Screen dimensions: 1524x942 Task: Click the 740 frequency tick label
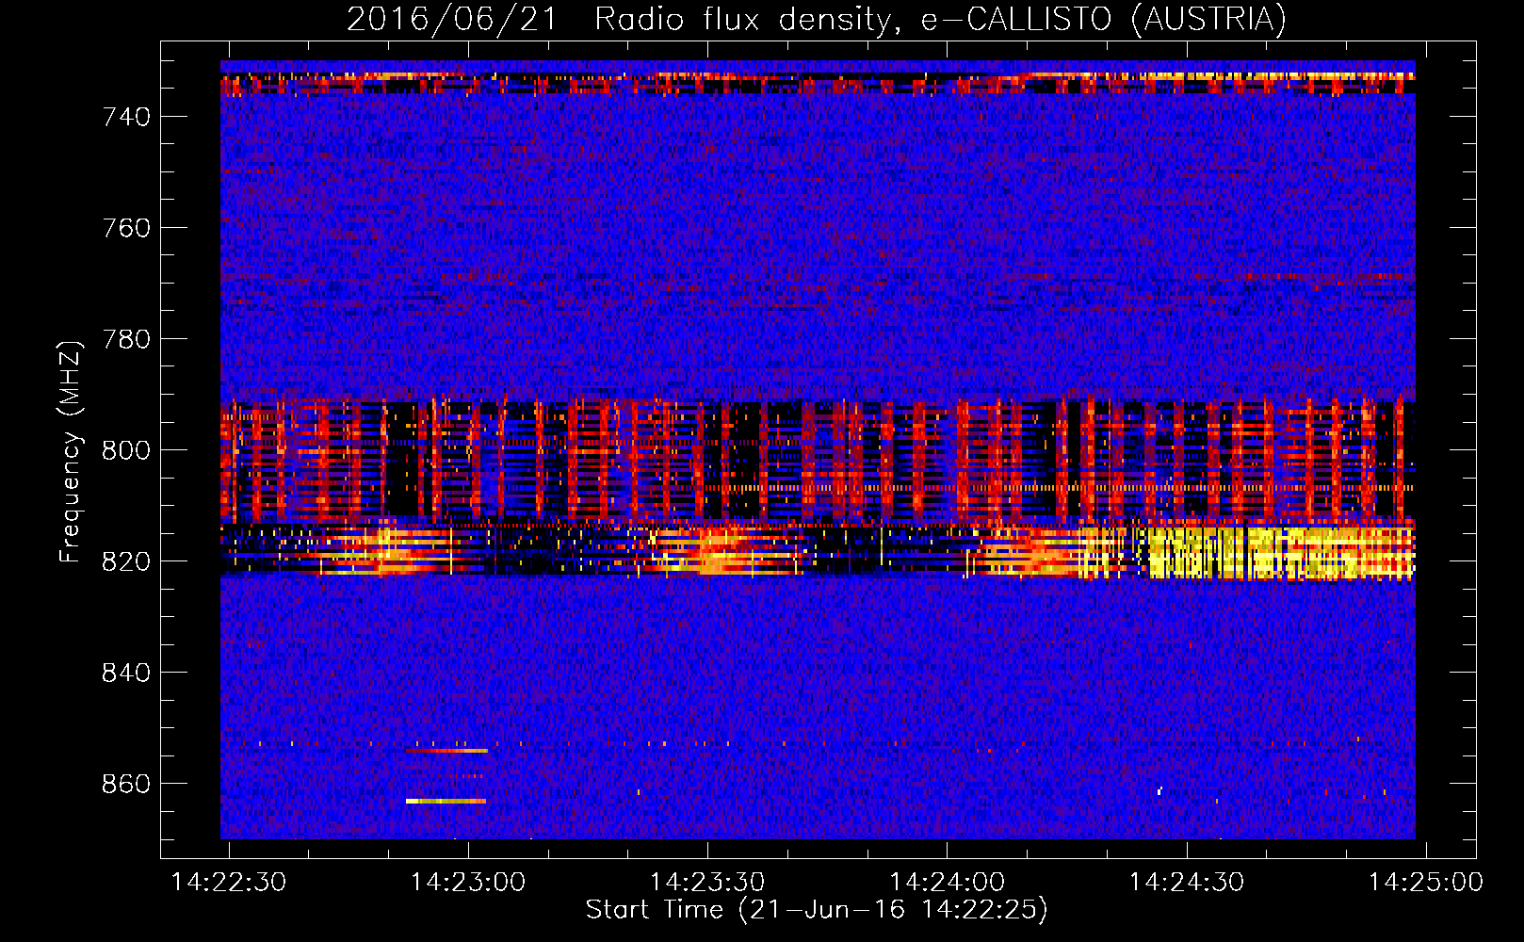(x=126, y=117)
